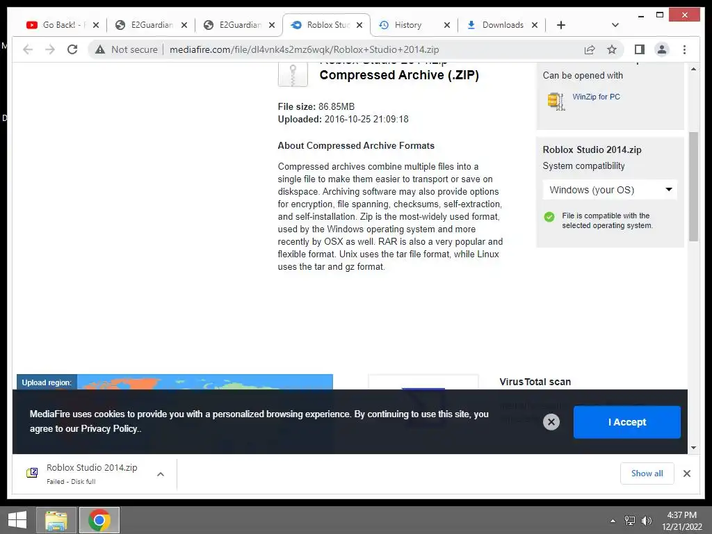Open the second E2Guardian tab

pos(238,25)
